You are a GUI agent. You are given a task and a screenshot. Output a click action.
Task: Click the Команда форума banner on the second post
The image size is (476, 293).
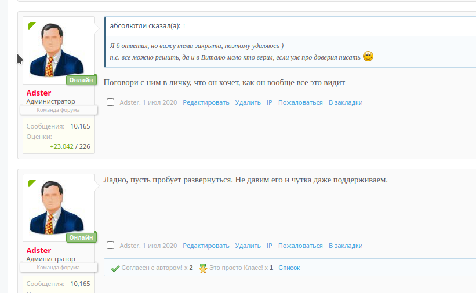(59, 267)
